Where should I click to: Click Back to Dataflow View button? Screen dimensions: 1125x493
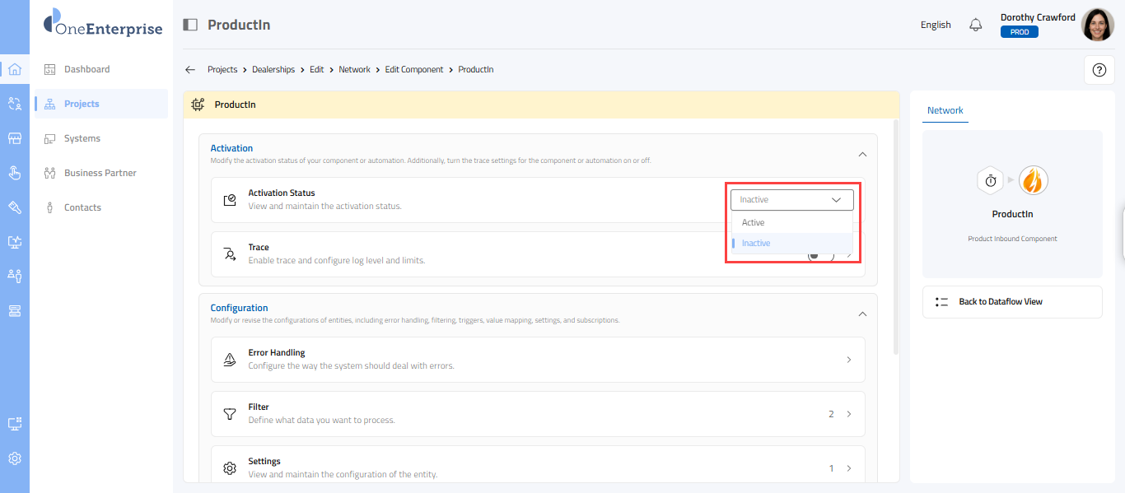(1011, 302)
